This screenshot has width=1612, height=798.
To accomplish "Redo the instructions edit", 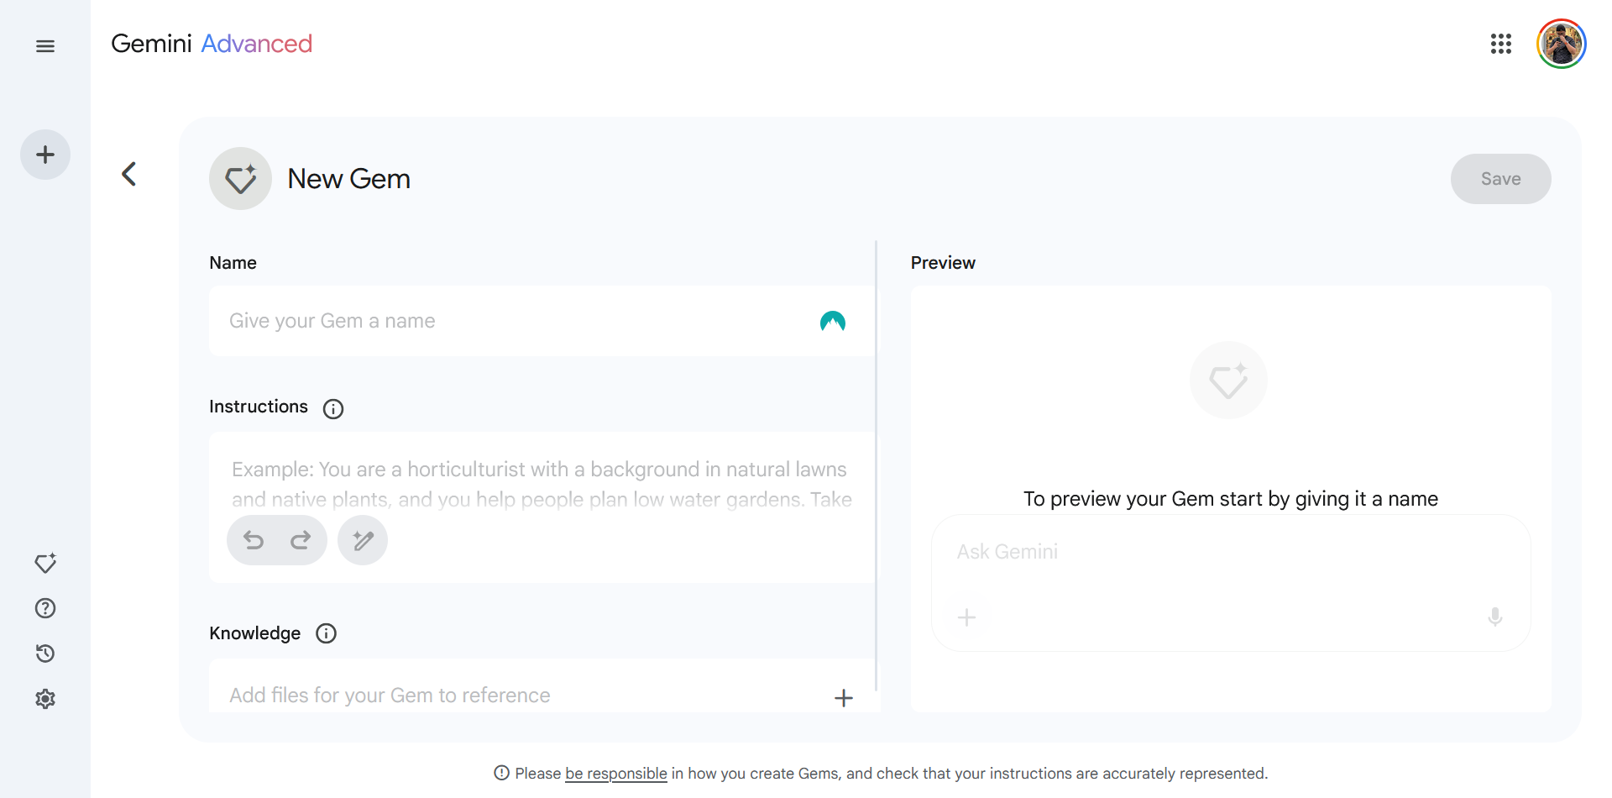I will [301, 540].
